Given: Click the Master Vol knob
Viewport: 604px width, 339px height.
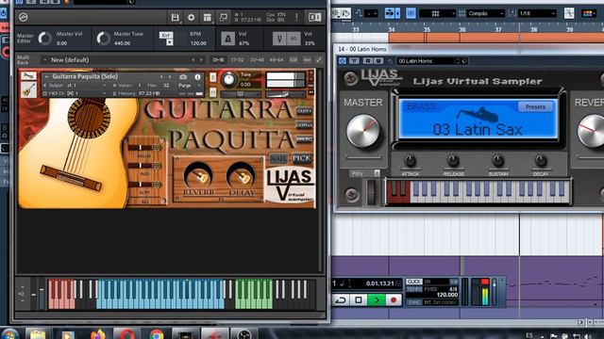Looking at the screenshot, I should pos(44,39).
